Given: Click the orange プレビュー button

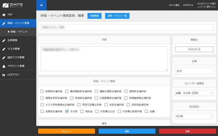Looking at the screenshot, I should 66,131.
